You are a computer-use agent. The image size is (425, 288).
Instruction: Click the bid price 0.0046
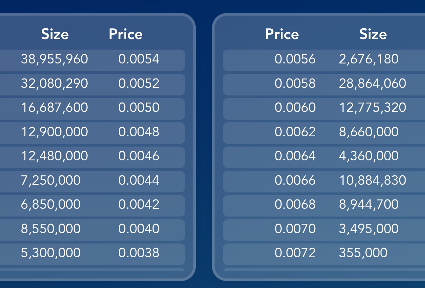139,156
